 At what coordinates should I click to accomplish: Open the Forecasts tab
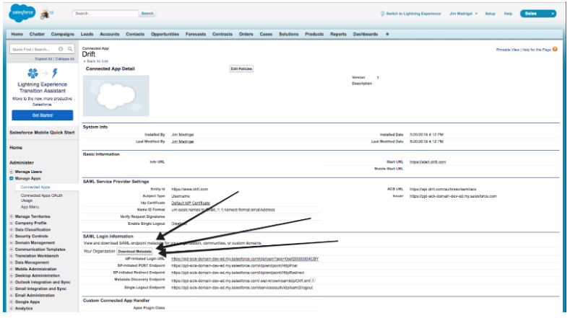(x=196, y=34)
